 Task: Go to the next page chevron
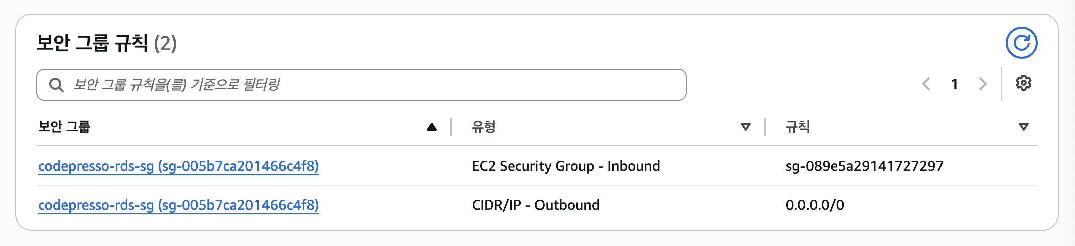(983, 84)
